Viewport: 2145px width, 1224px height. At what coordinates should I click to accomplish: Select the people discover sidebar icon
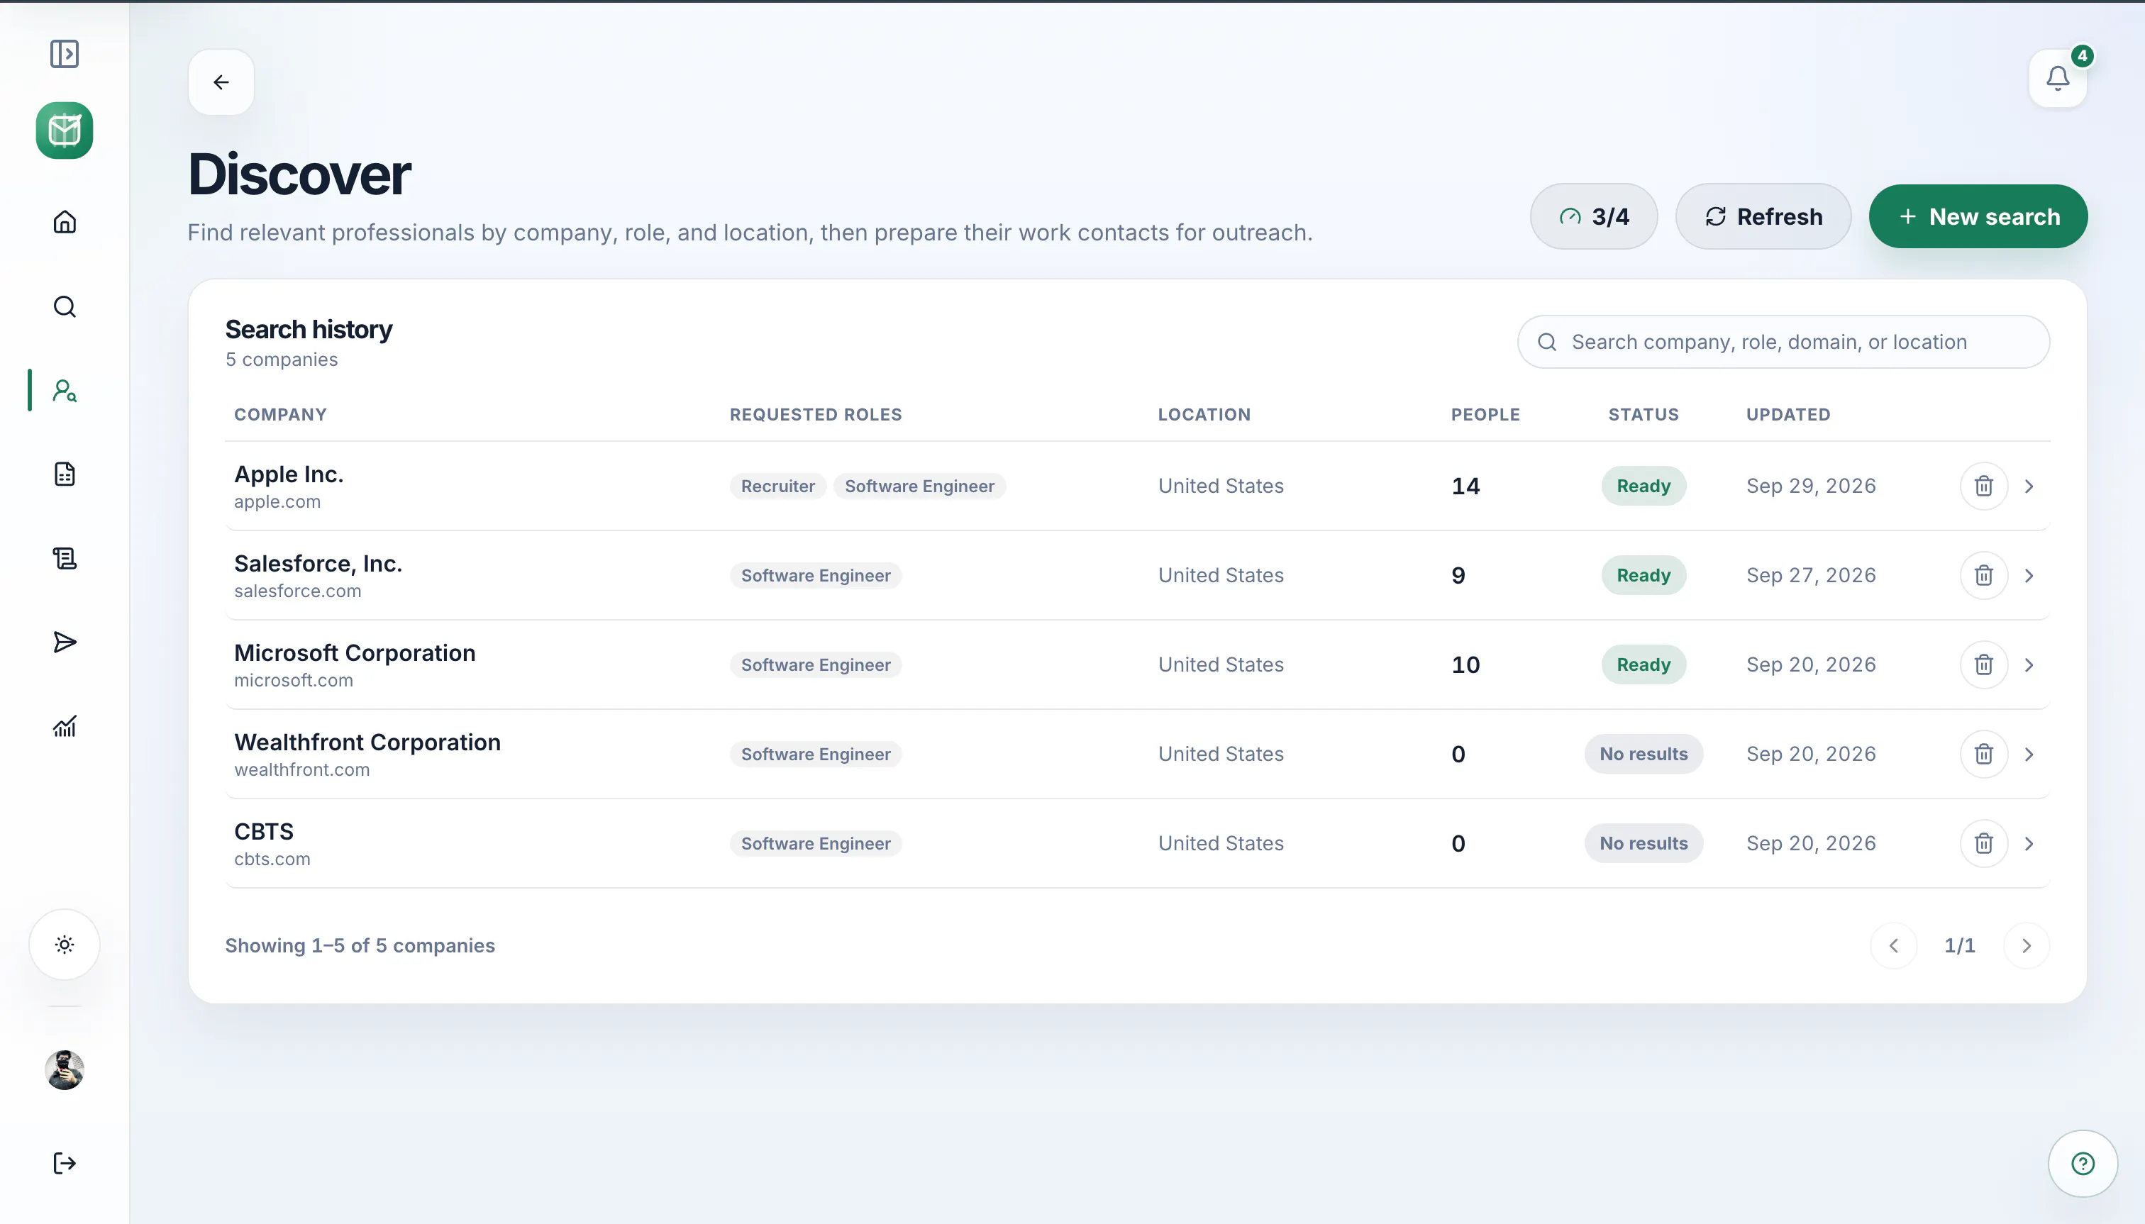(65, 390)
